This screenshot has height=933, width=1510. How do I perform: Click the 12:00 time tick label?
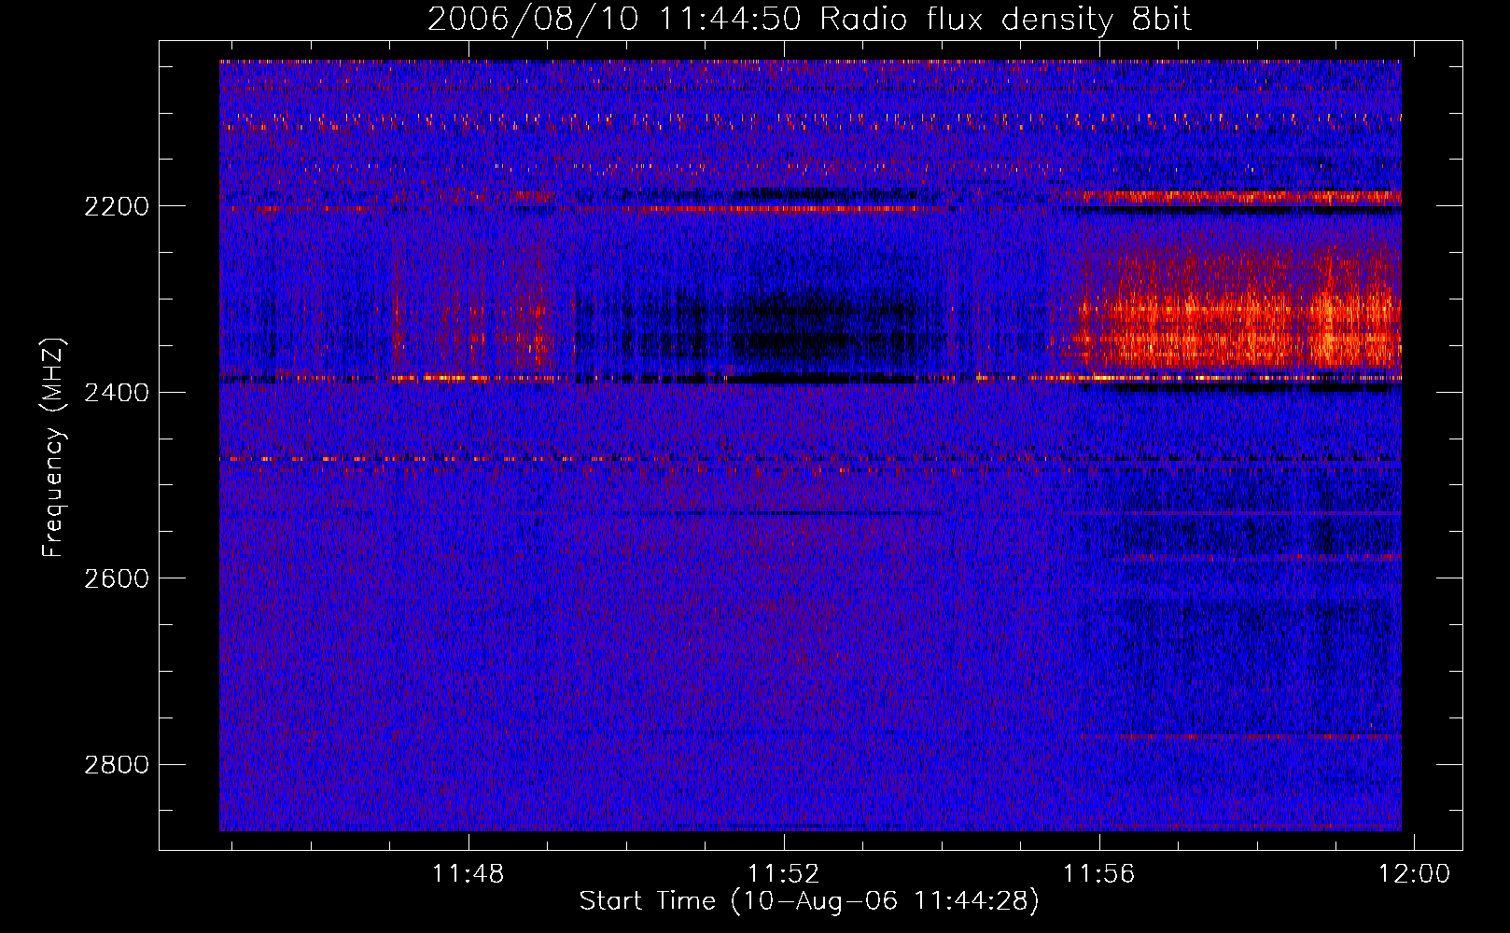pyautogui.click(x=1415, y=874)
